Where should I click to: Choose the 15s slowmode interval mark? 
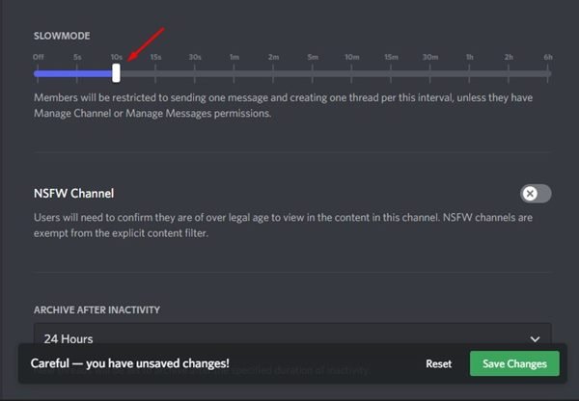pos(155,73)
